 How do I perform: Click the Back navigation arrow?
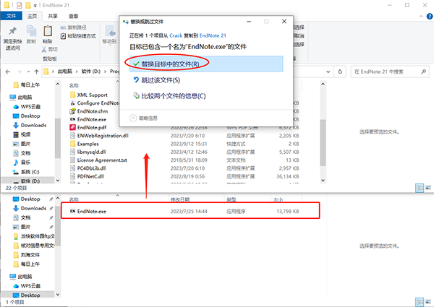[x=8, y=72]
